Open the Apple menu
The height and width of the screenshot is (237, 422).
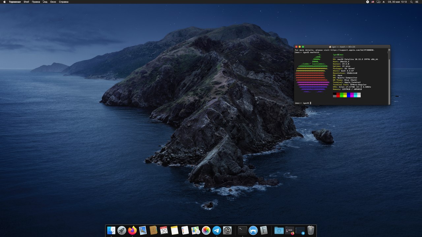pyautogui.click(x=4, y=2)
